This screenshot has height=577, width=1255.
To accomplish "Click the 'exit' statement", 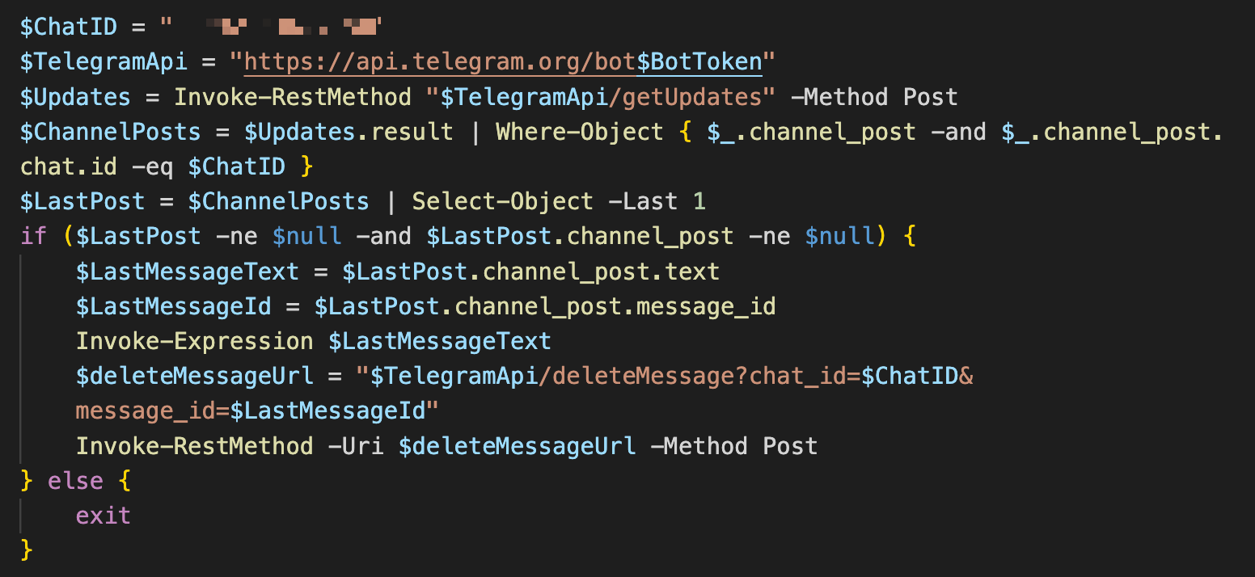I will tap(104, 516).
